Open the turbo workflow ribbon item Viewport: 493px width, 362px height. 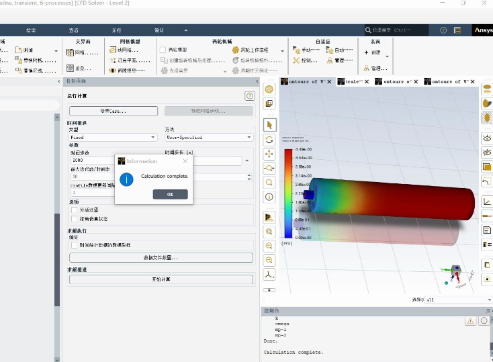(x=251, y=50)
